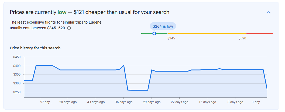
Task: Click the red high-price range bar
Action: (259, 33)
